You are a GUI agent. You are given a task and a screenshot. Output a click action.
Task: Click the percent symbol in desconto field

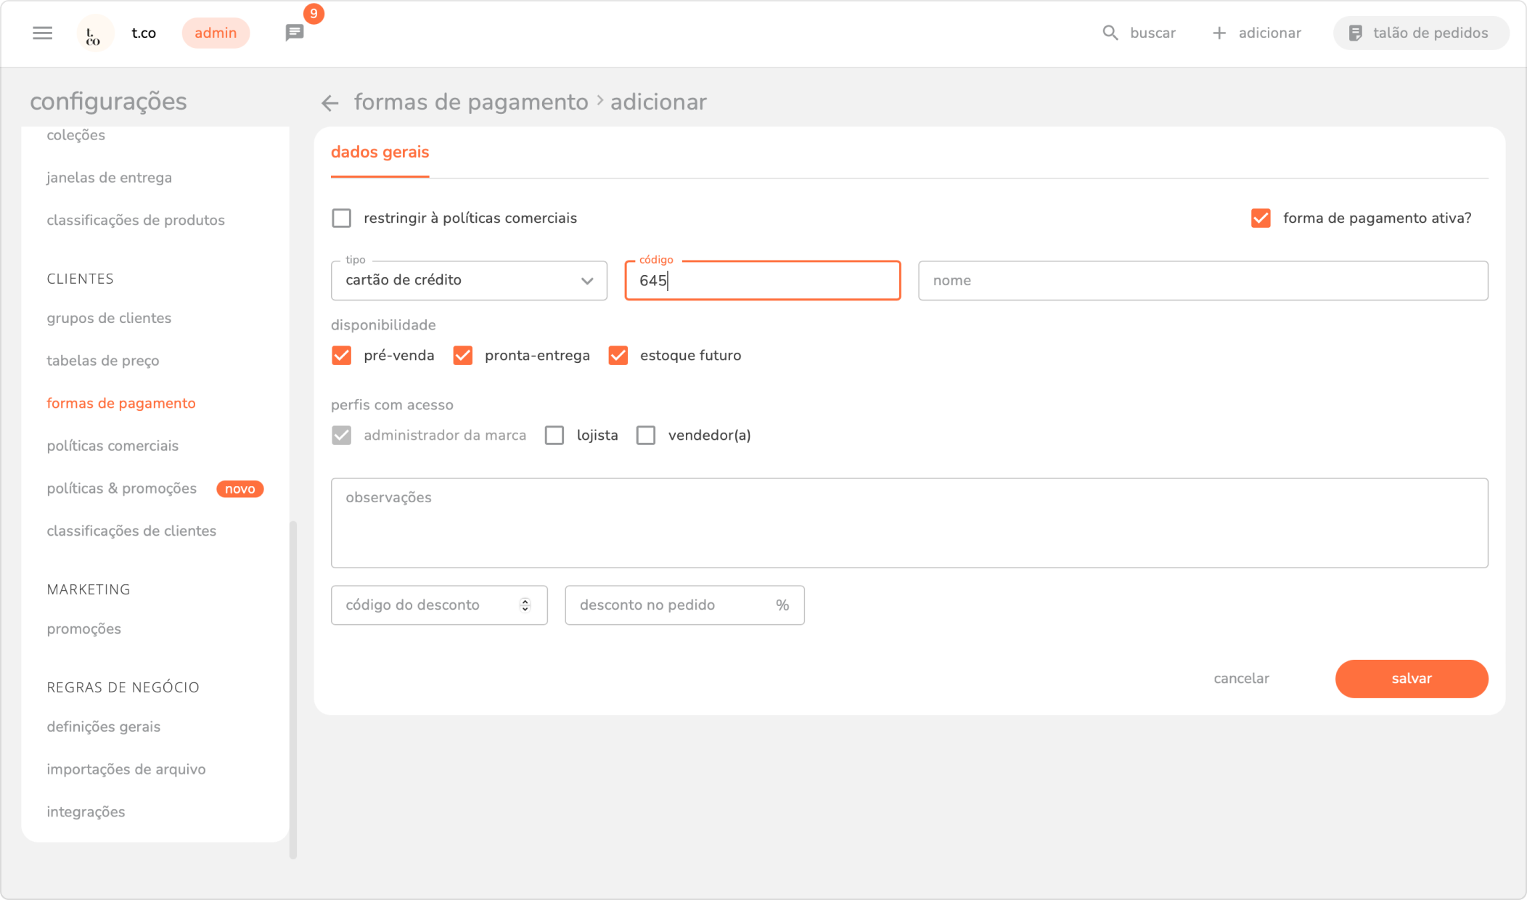pos(782,605)
